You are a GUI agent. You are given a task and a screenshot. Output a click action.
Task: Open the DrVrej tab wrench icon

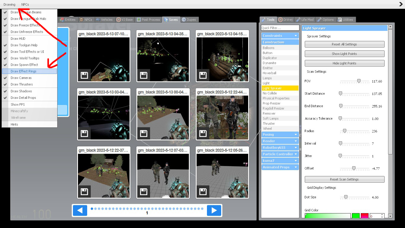286,20
